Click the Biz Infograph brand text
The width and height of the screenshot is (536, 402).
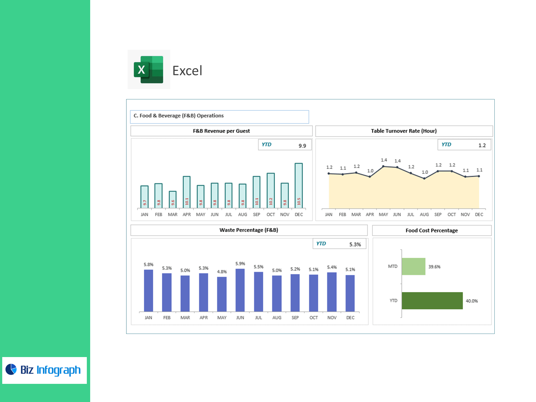[51, 370]
